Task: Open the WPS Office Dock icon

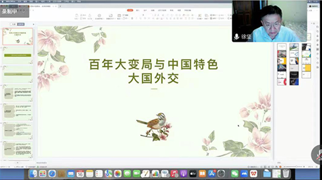Action: 253,174
